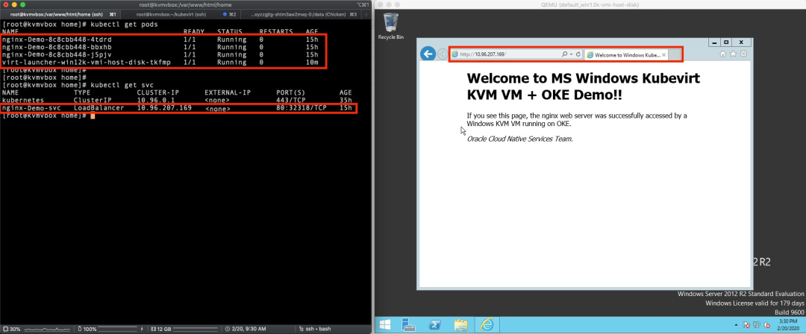Click the terminal prompt cursor line

pyautogui.click(x=49, y=116)
